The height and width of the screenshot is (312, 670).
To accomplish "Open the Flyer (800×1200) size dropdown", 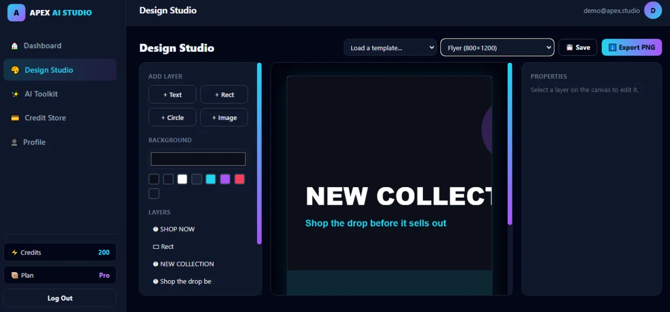I will click(497, 48).
